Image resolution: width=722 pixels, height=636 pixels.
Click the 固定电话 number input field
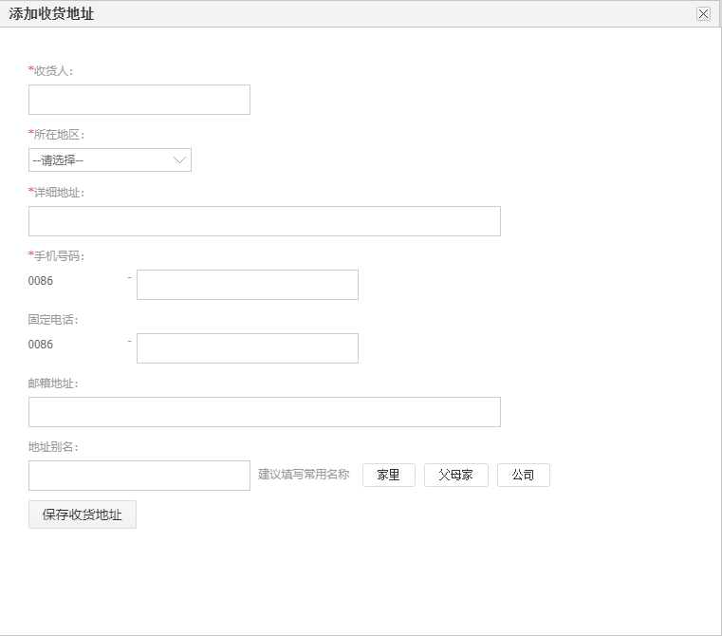[x=248, y=348]
